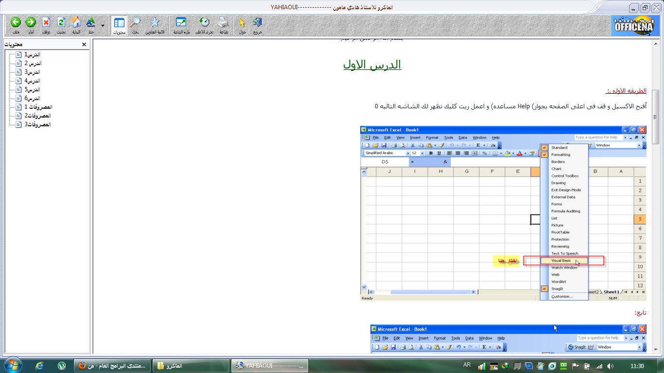664x373 pixels.
Task: Go forward with the امام arrow button
Action: tap(31, 25)
